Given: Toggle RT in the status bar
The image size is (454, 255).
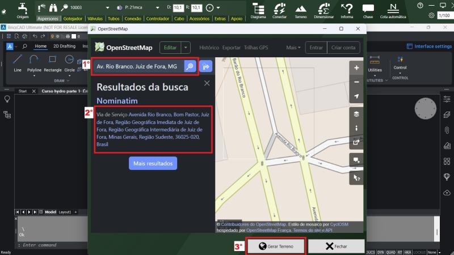Looking at the screenshot, I should (x=400, y=252).
